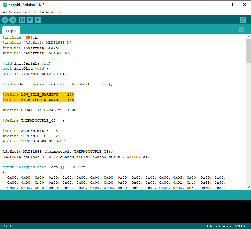Create a new sketch with New icon
Viewport: 251px width, 229px height.
click(x=22, y=20)
